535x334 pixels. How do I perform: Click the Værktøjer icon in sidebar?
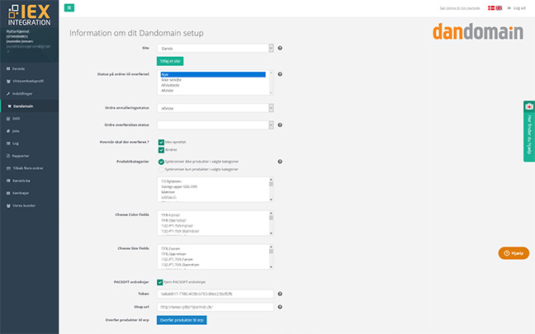tap(8, 193)
